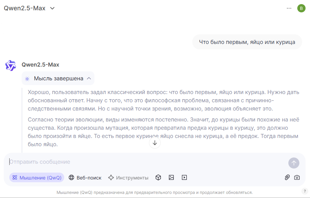
Task: Attach a file with the paperclip icon
Action: click(x=287, y=177)
